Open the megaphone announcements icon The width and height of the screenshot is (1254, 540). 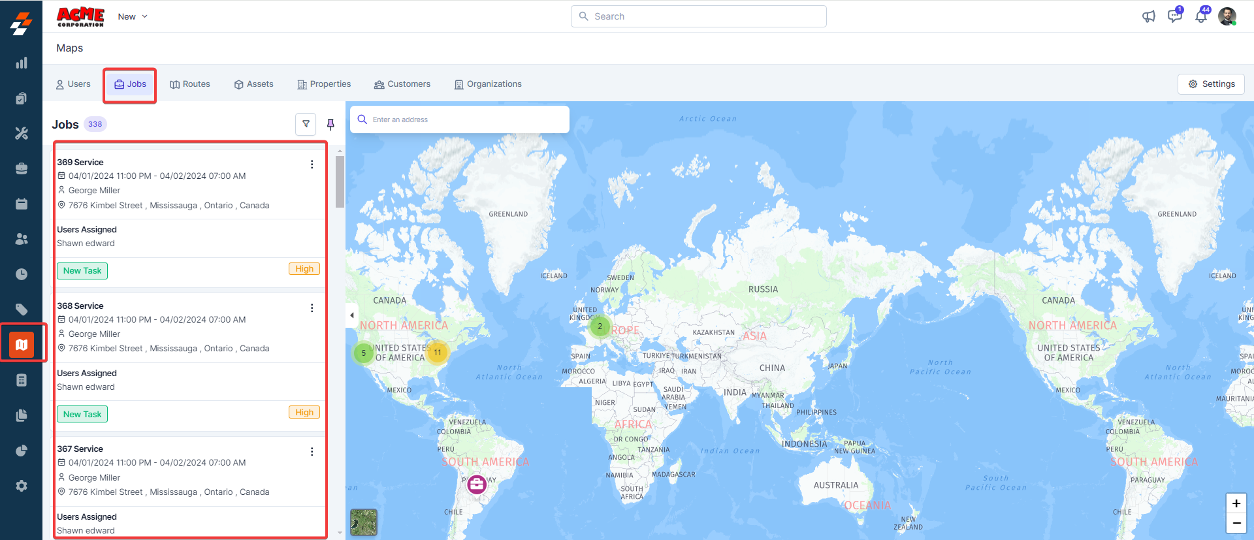[1149, 16]
